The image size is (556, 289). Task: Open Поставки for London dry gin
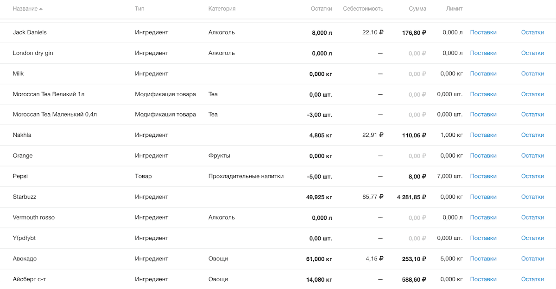[483, 53]
